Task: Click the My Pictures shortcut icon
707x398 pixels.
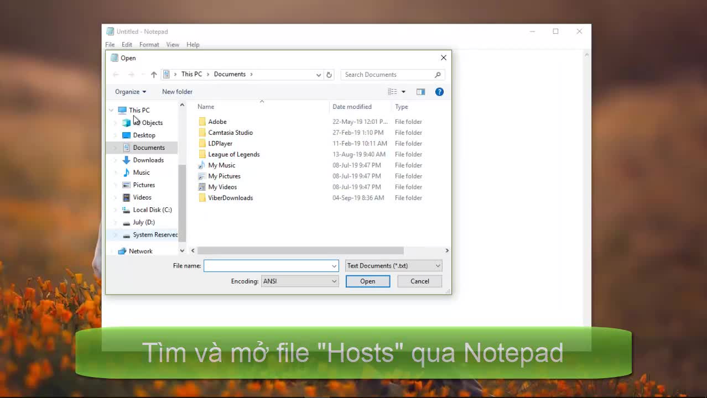Action: click(x=202, y=176)
